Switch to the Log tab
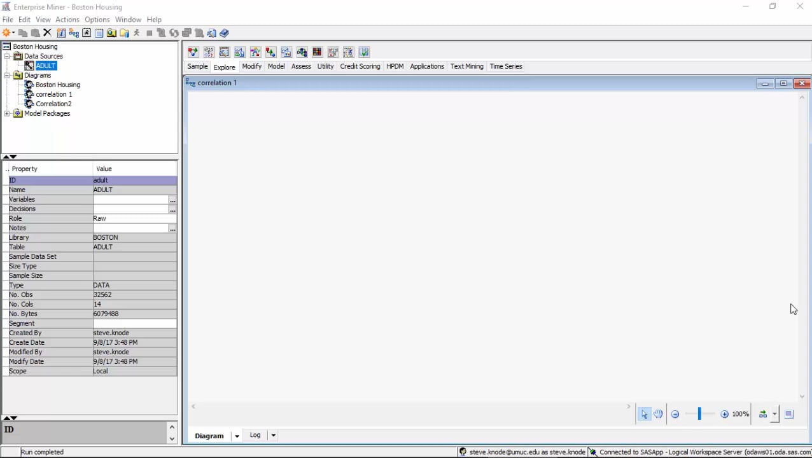Image resolution: width=812 pixels, height=458 pixels. (255, 435)
